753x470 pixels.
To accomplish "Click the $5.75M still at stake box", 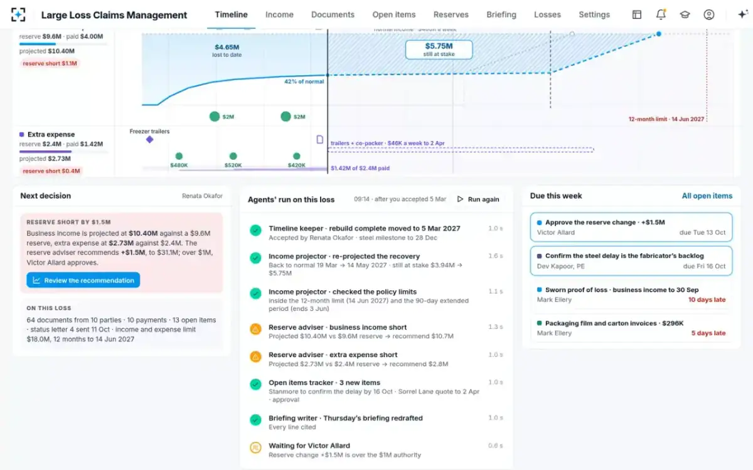I will click(x=439, y=50).
